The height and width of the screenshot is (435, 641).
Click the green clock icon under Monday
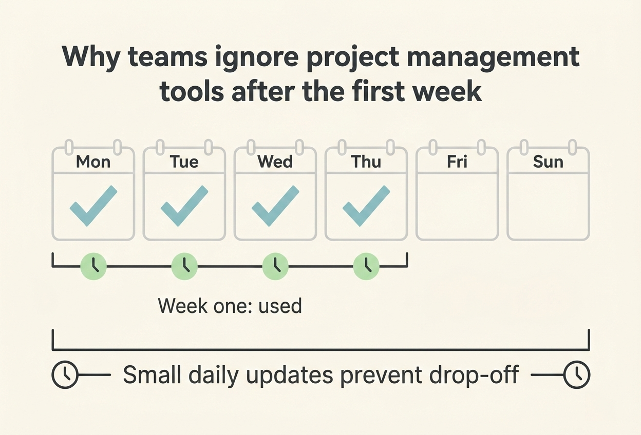point(93,266)
